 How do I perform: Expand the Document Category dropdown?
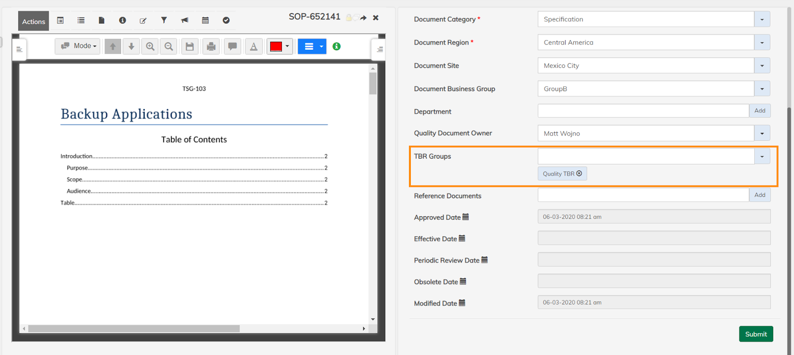(x=762, y=19)
